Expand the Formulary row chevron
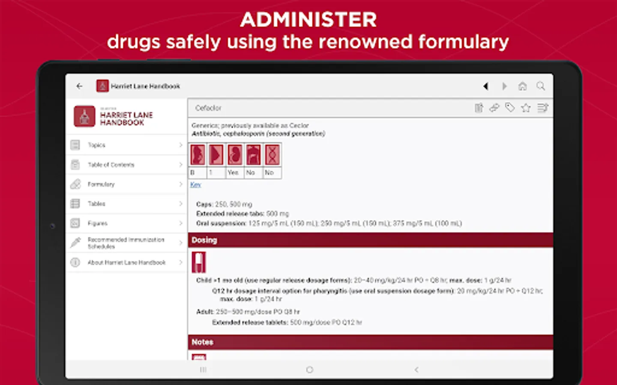The width and height of the screenshot is (617, 385). (180, 184)
